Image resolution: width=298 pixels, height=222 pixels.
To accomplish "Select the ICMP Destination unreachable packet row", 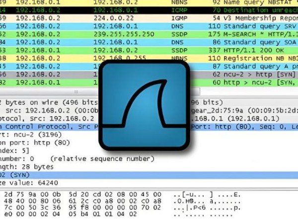I will pos(149,10).
